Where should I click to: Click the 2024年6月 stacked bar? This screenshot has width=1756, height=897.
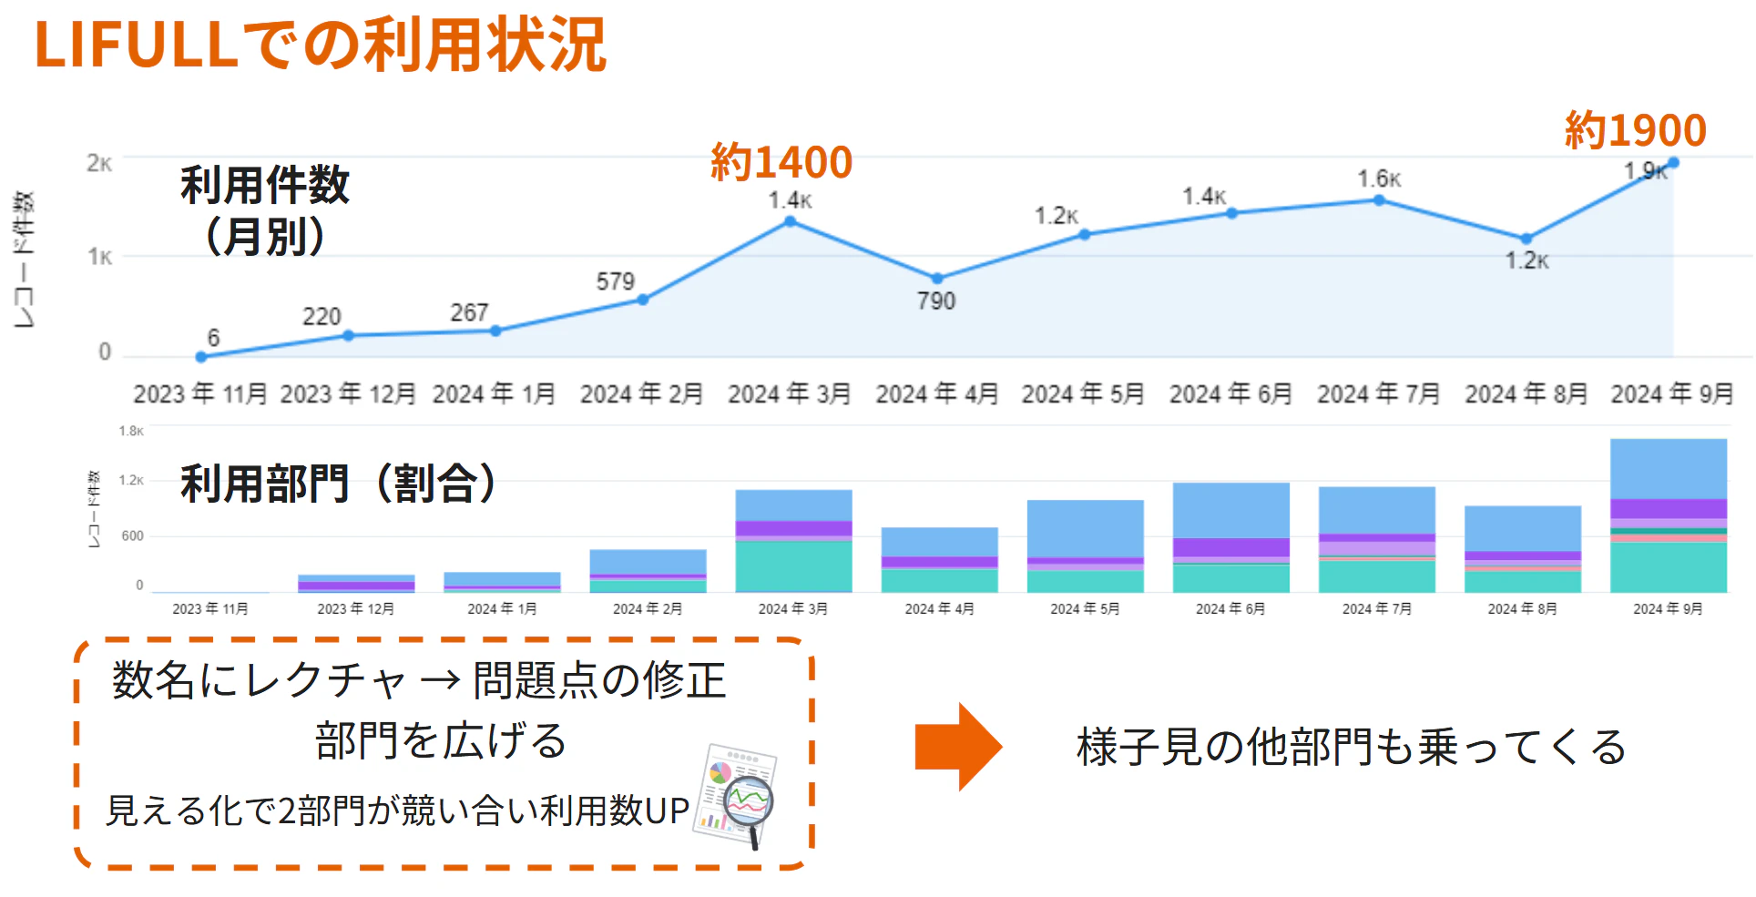coord(1231,537)
